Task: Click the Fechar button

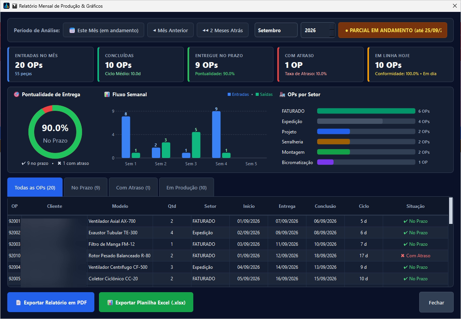Action: (436, 302)
